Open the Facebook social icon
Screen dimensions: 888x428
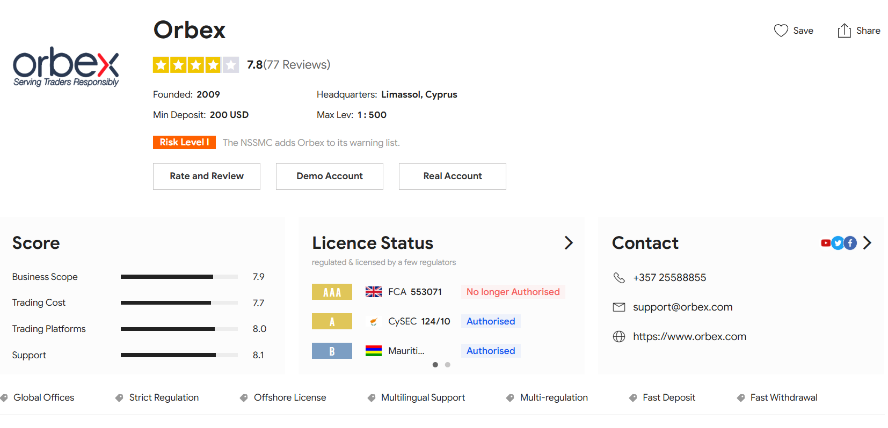850,243
